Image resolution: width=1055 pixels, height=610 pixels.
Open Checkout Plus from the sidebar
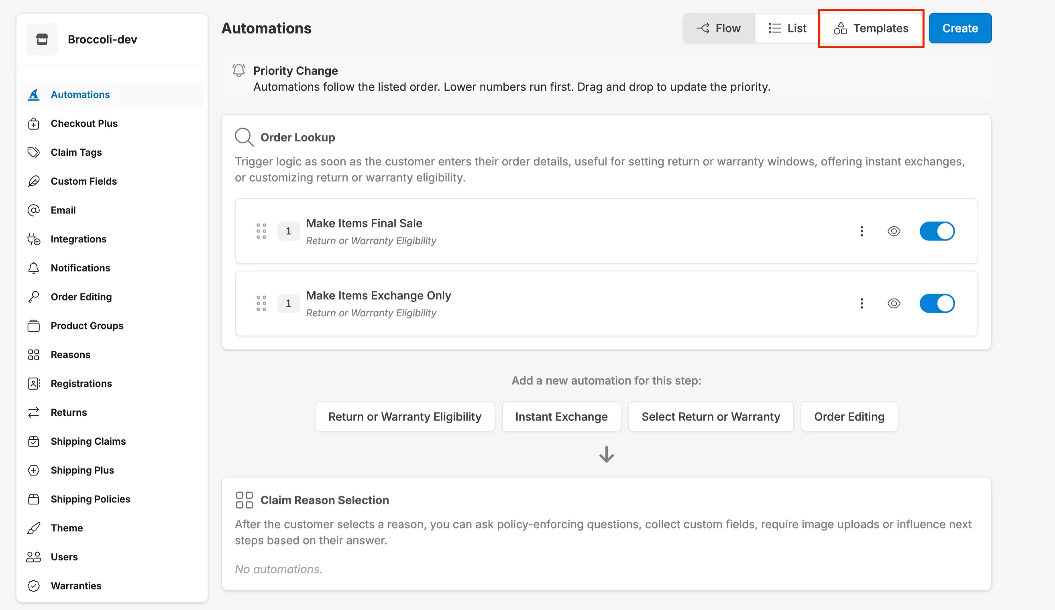pos(84,124)
